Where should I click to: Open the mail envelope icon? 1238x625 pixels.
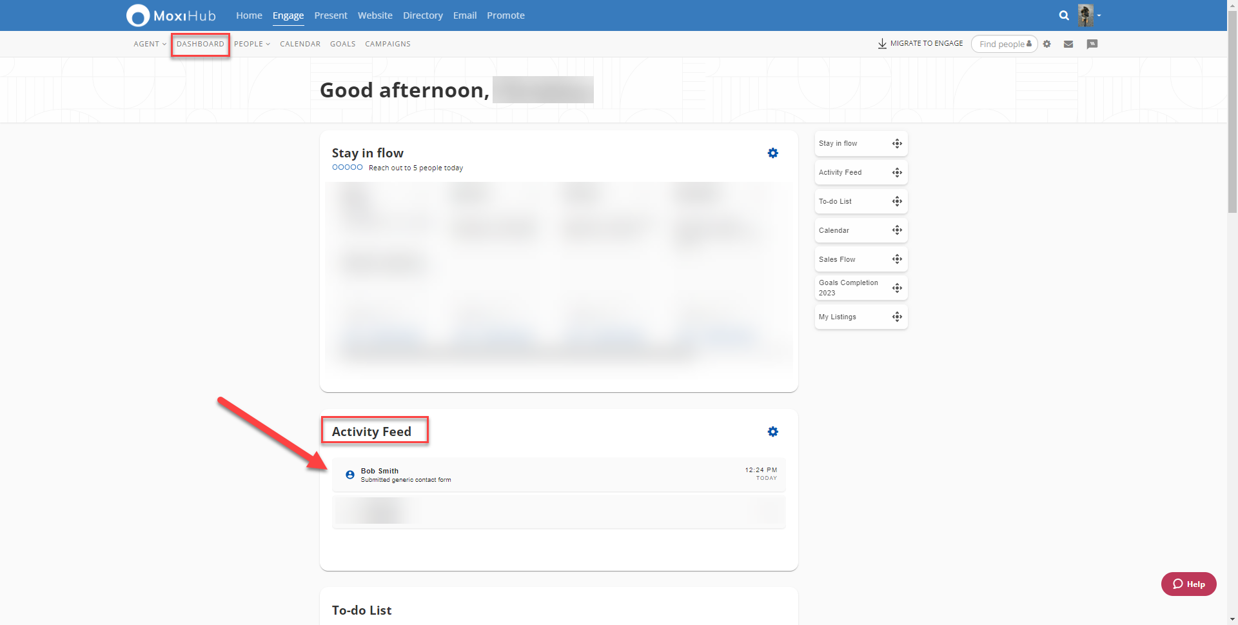pos(1068,44)
